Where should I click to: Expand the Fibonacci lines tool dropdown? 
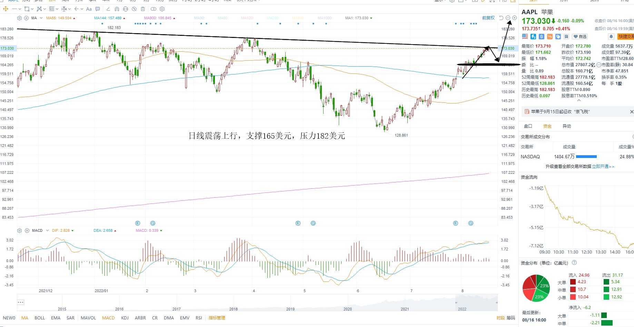57,9
